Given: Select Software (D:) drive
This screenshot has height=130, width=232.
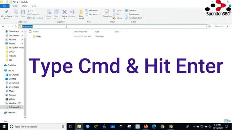Looking at the screenshot, I should tap(14, 107).
